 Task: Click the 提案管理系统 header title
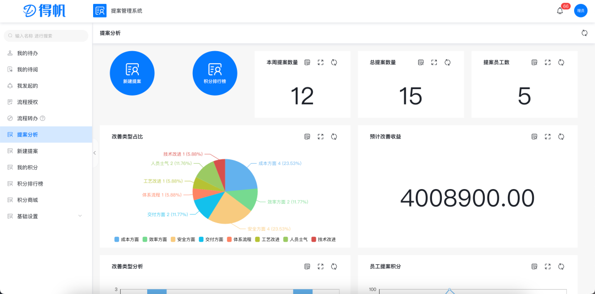point(127,11)
